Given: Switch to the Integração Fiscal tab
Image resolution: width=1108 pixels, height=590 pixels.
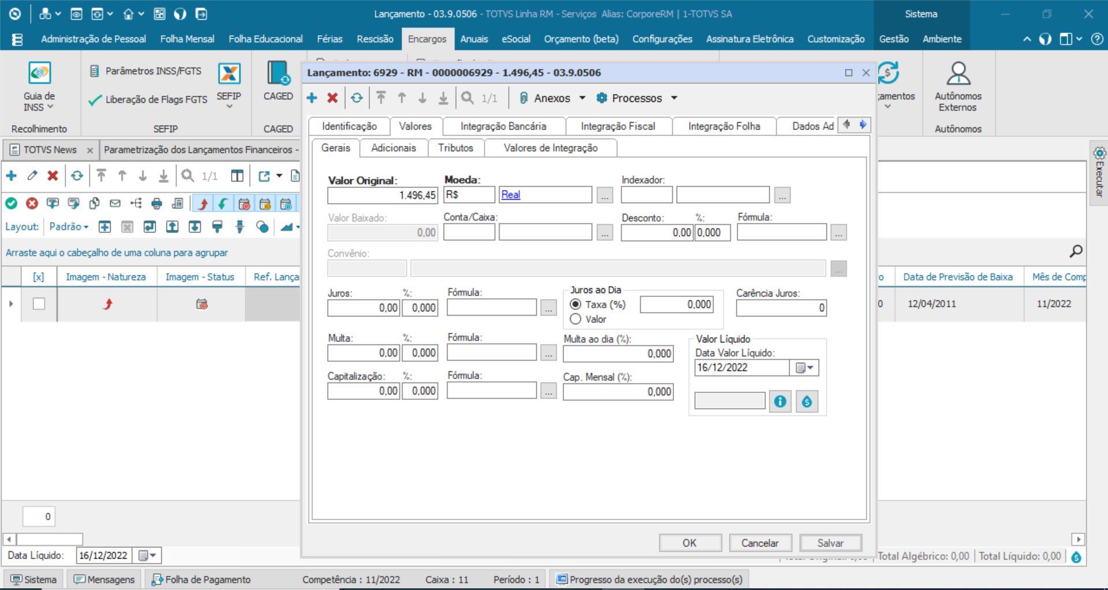Looking at the screenshot, I should pos(618,126).
